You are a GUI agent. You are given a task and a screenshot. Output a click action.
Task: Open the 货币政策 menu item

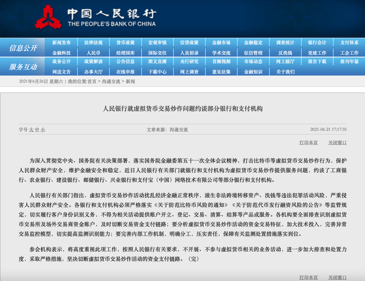(x=126, y=42)
